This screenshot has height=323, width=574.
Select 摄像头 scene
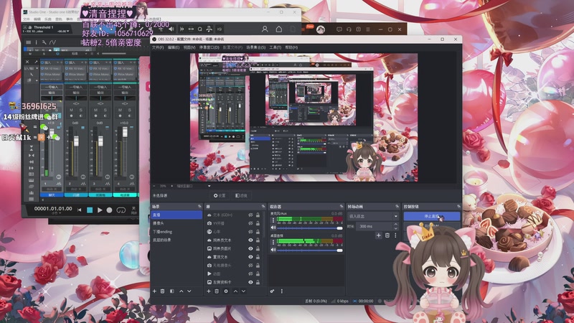pyautogui.click(x=177, y=223)
